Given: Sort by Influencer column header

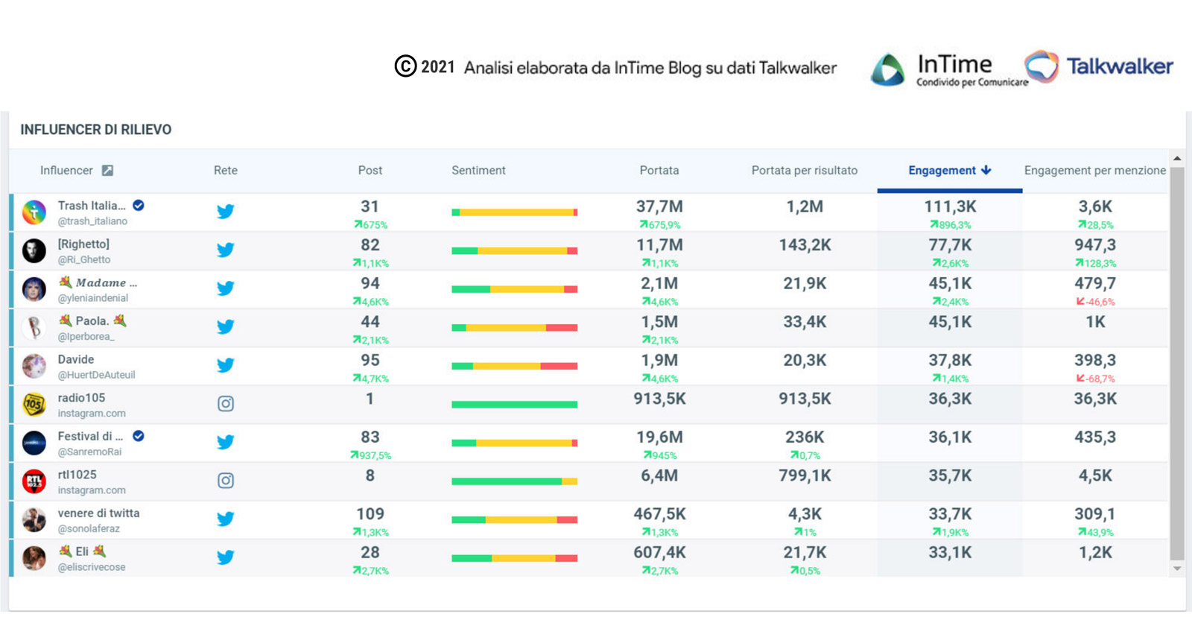Looking at the screenshot, I should tap(66, 171).
